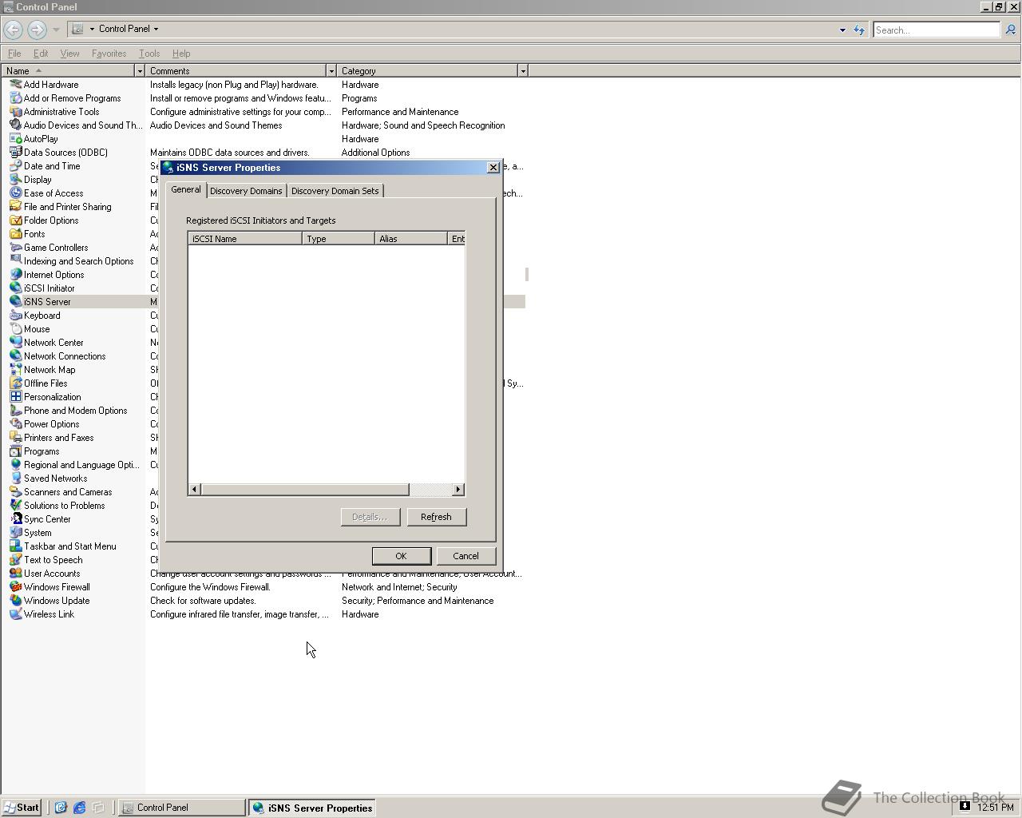
Task: Sort list by iSCSI Name column
Action: click(x=245, y=239)
